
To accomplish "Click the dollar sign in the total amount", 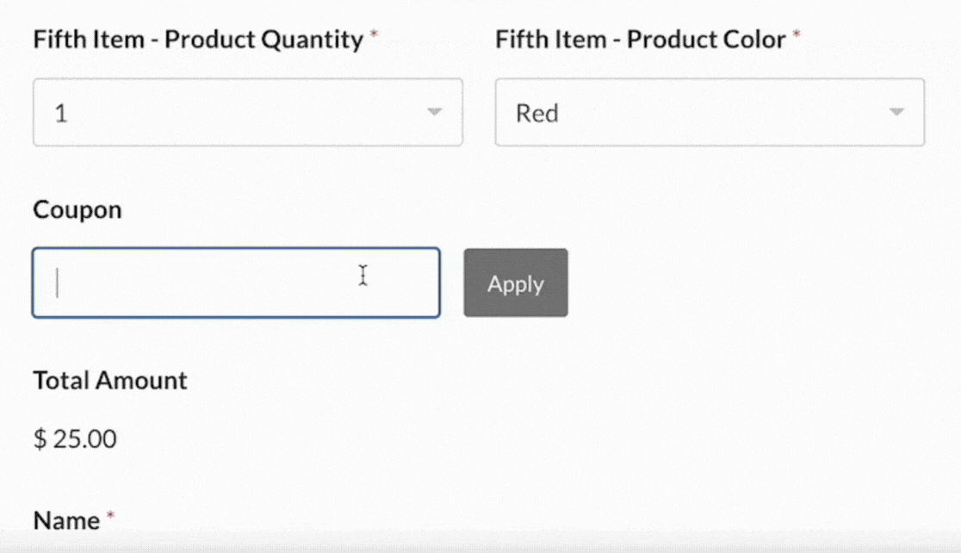I will 40,439.
